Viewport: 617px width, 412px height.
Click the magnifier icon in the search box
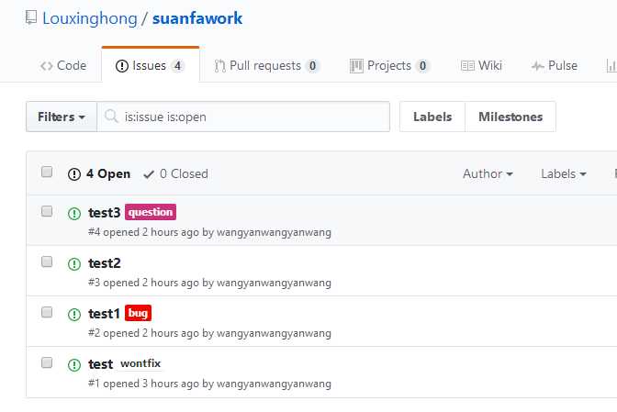pos(111,117)
